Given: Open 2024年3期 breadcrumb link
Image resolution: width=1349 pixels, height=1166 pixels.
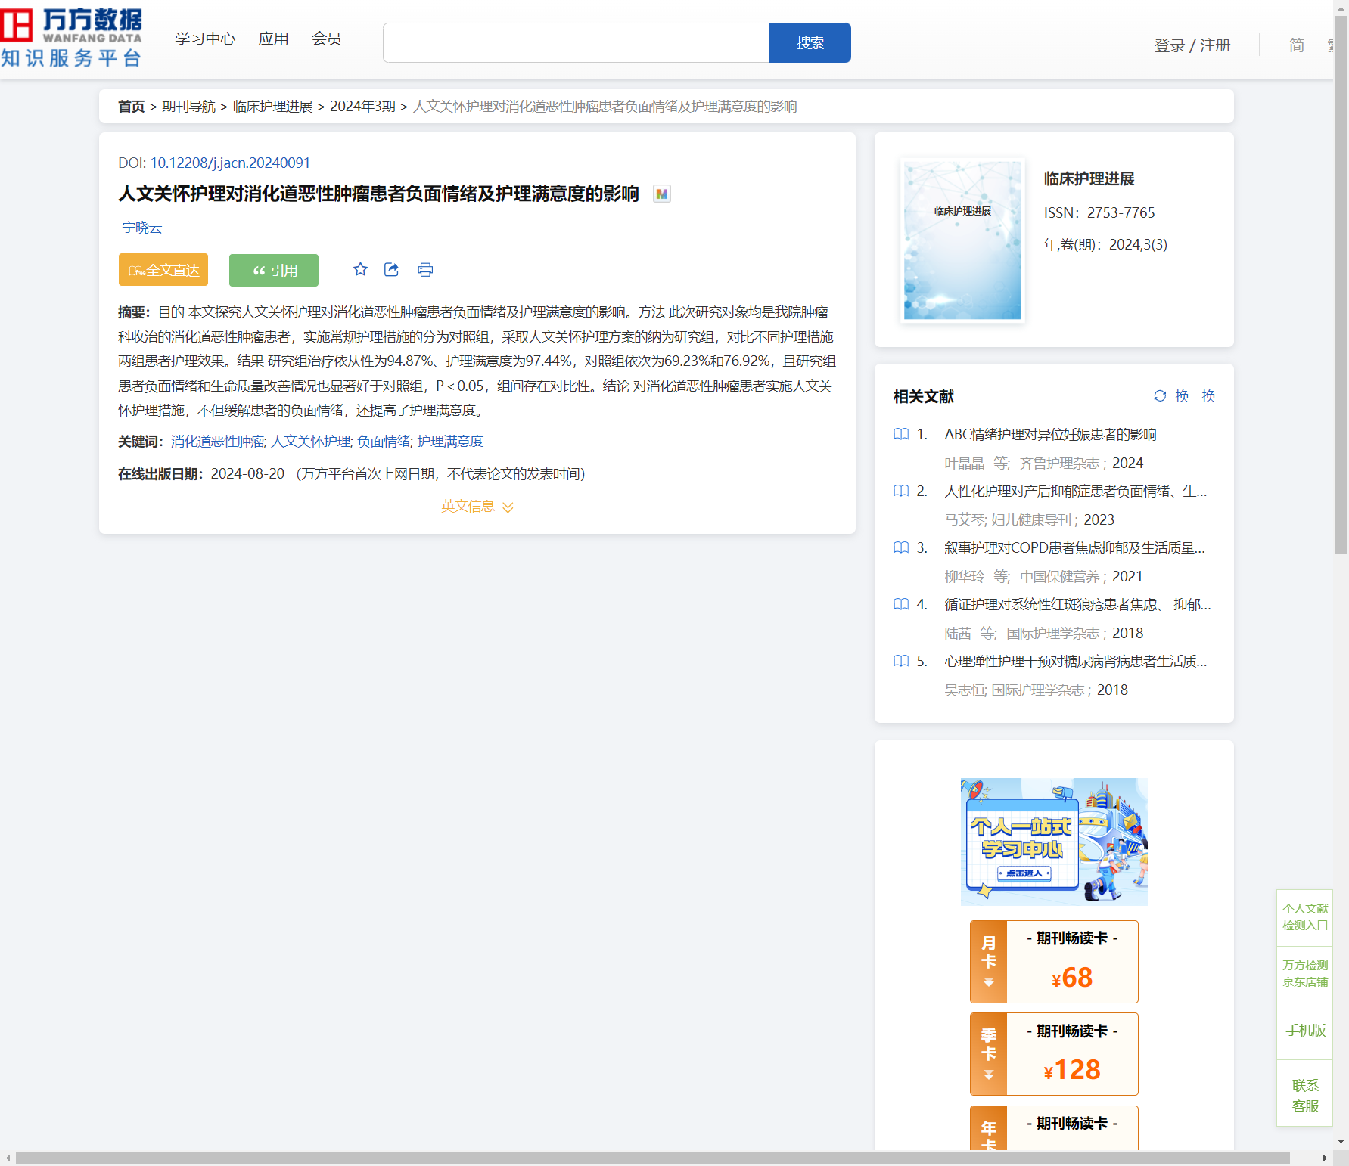Looking at the screenshot, I should tap(362, 107).
